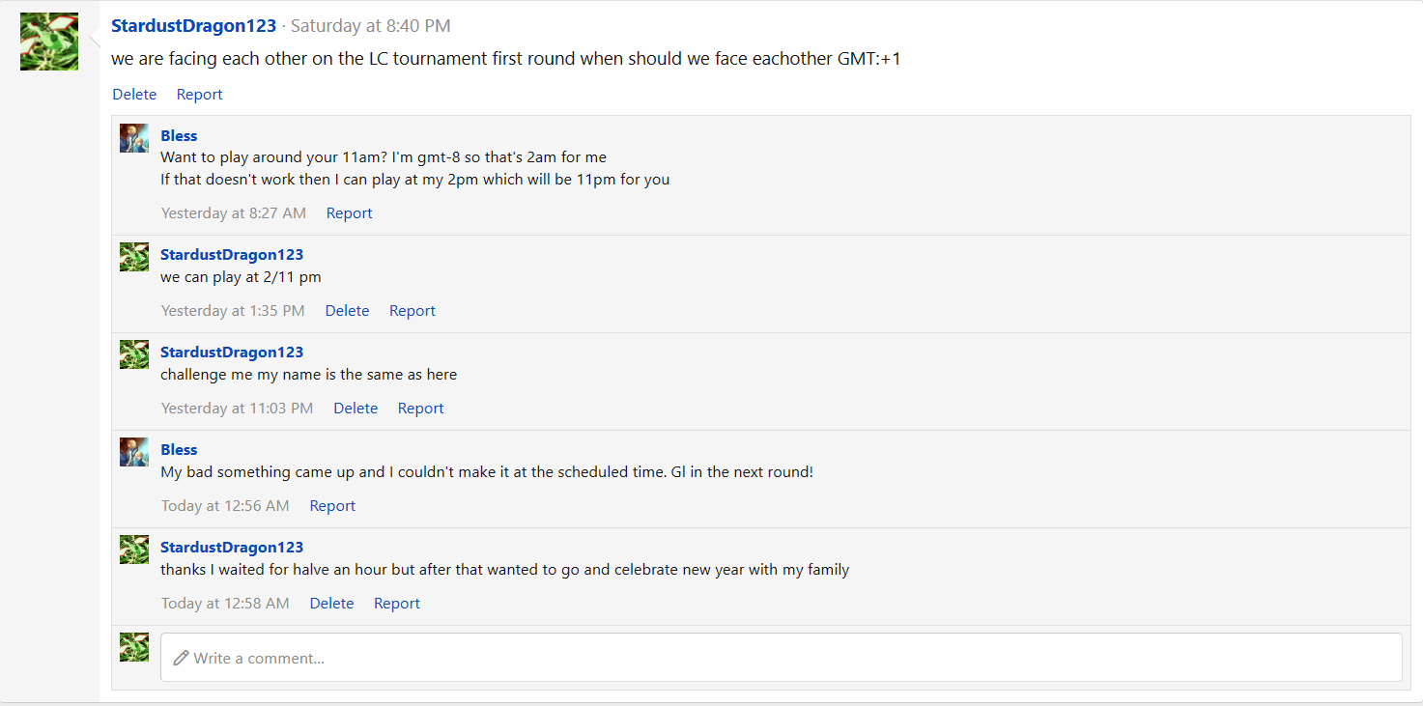Report Bless's comment from 12:56 AM
The image size is (1423, 706).
(x=332, y=506)
